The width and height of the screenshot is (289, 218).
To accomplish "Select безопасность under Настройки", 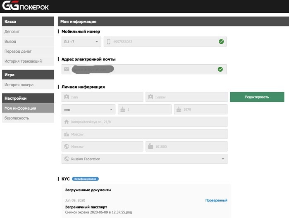I will (x=17, y=118).
